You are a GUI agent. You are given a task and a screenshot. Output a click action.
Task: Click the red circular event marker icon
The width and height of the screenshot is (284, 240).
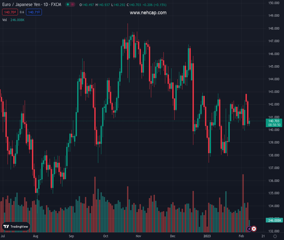pos(254,229)
